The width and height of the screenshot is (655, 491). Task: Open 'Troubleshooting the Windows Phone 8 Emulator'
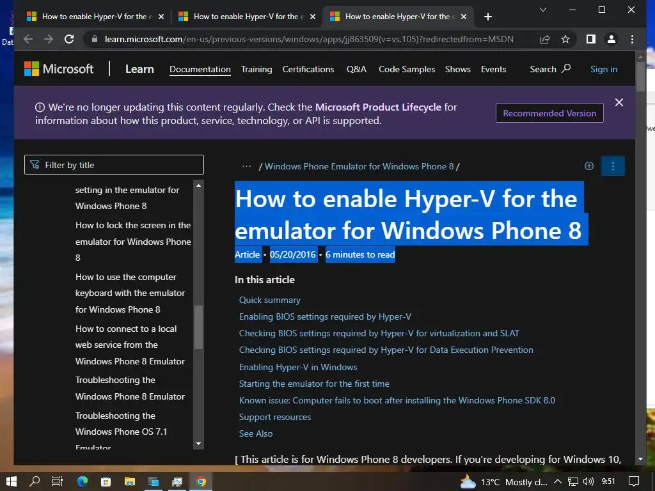click(x=130, y=388)
